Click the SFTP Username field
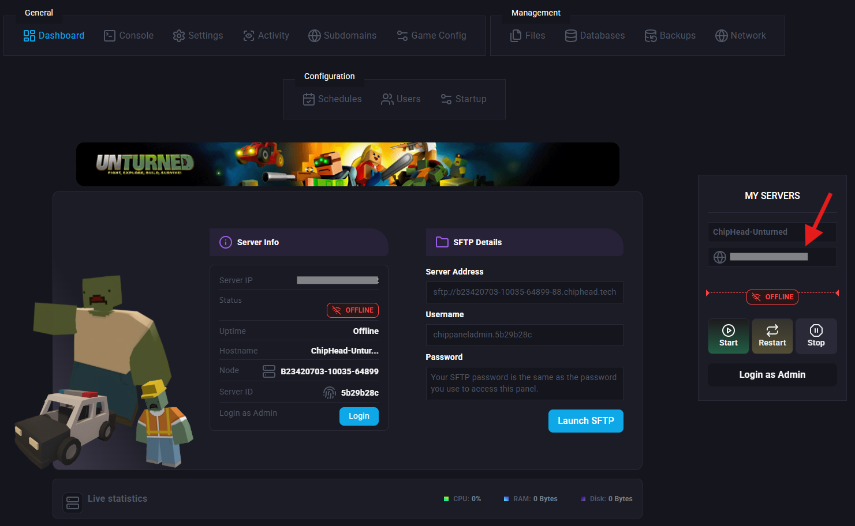855x526 pixels. [525, 335]
